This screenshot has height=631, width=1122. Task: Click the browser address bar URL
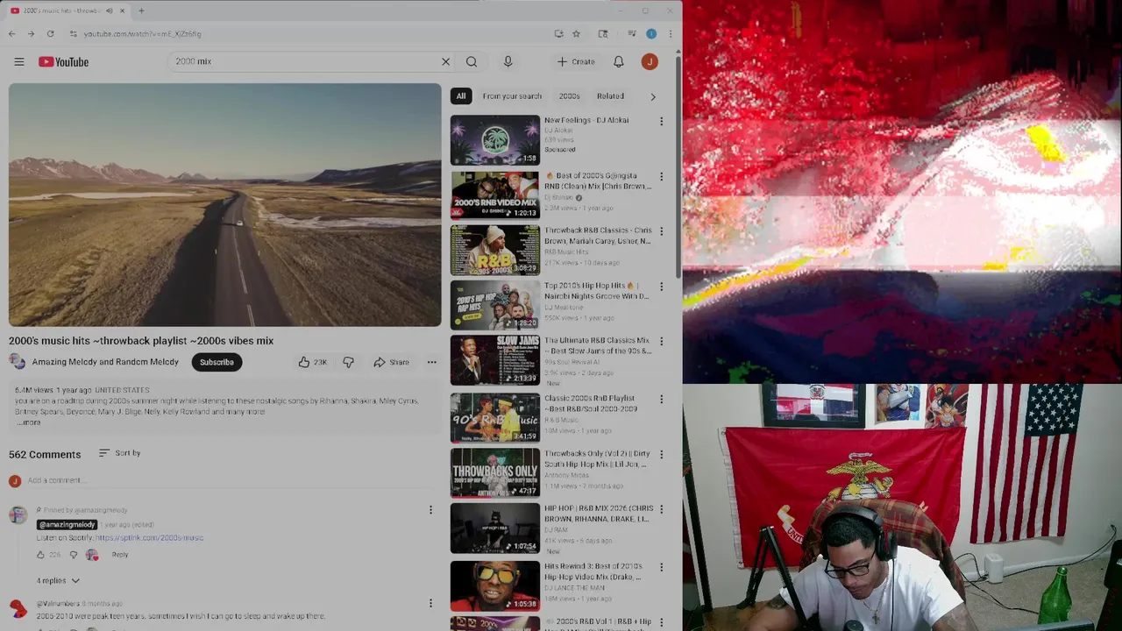[143, 33]
